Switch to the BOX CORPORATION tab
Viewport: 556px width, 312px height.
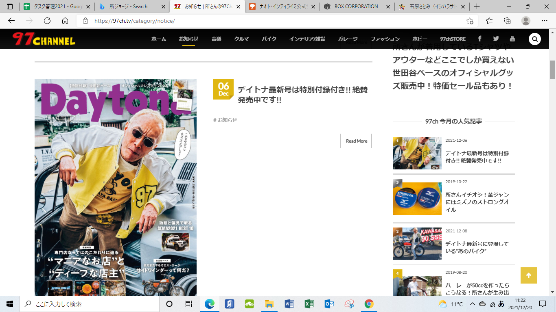tap(356, 6)
